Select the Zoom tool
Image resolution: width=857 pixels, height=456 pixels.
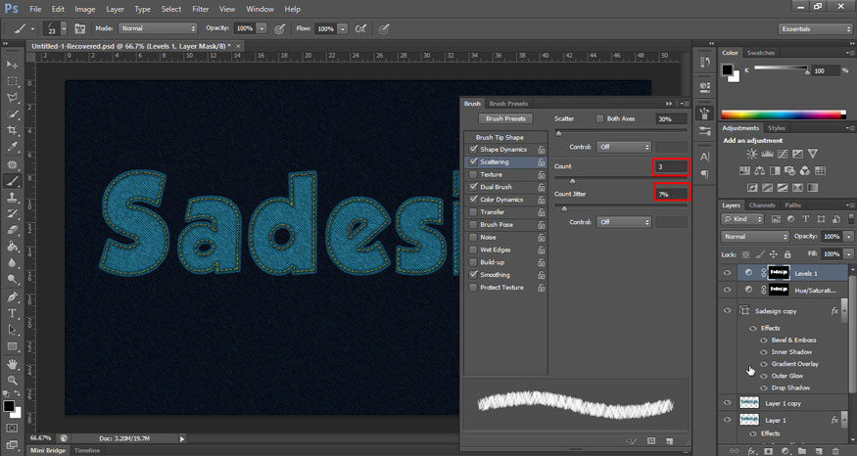point(12,380)
